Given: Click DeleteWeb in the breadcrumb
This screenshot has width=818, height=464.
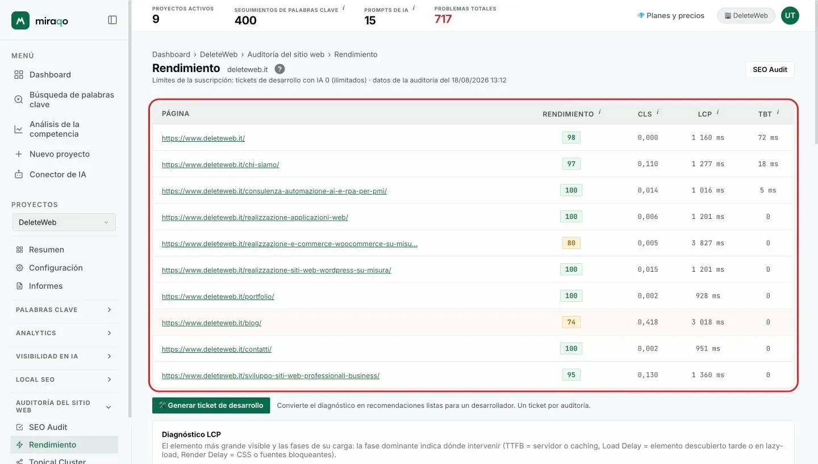Looking at the screenshot, I should pyautogui.click(x=219, y=54).
